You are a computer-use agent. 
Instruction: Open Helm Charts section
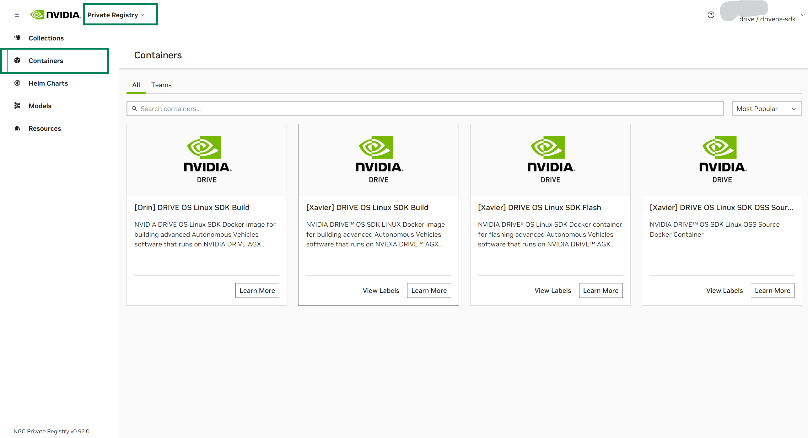48,83
